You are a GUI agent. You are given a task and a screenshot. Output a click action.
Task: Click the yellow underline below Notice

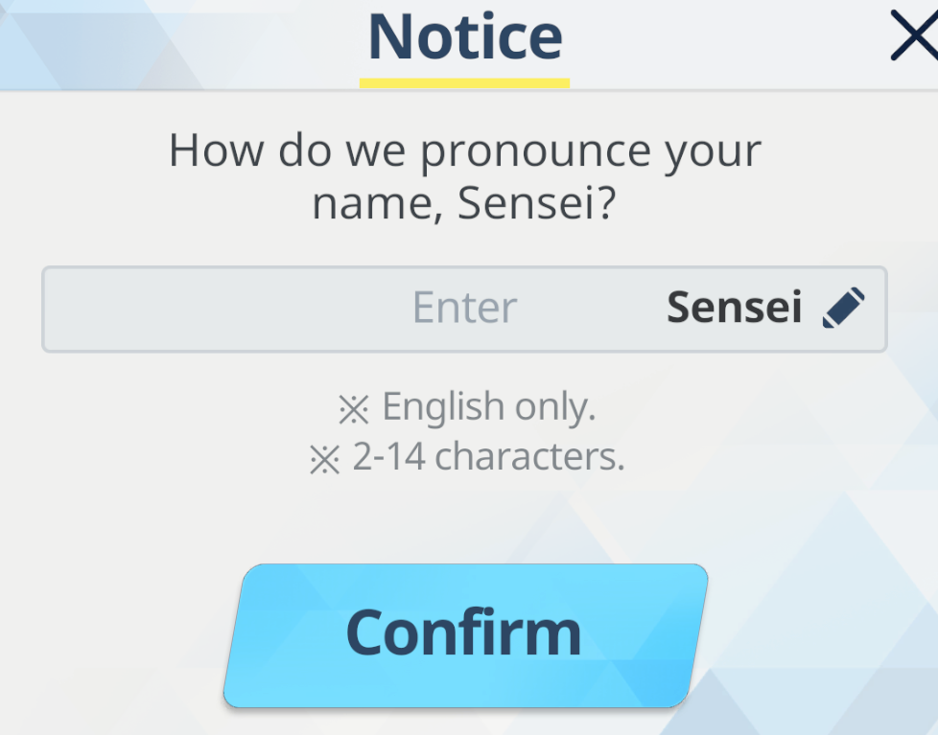(464, 83)
